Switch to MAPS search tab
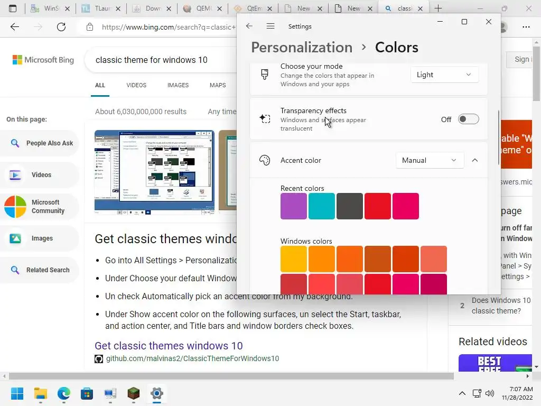This screenshot has height=406, width=541. coord(218,85)
